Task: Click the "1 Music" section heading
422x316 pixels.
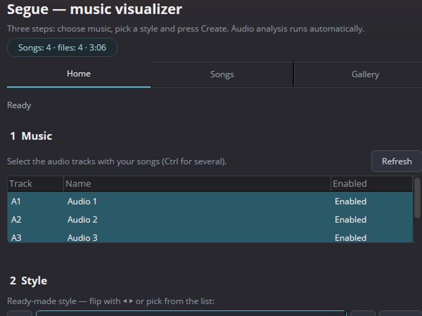Action: 31,136
